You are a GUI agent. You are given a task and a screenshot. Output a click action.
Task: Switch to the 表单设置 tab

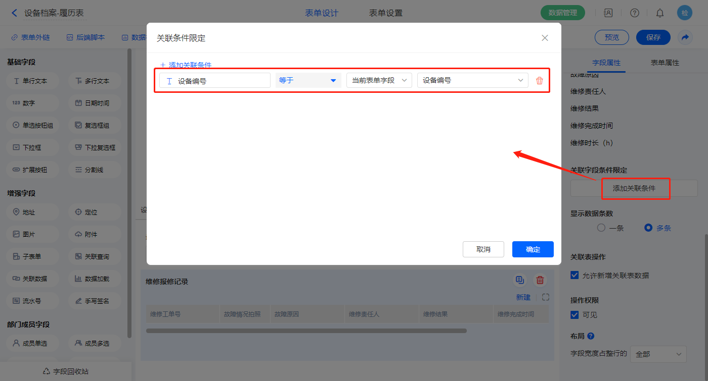[385, 13]
